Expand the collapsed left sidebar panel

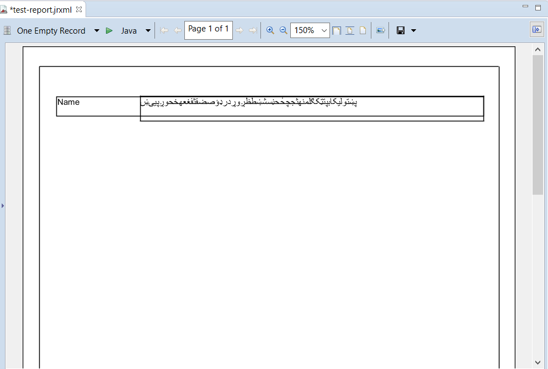(x=3, y=205)
